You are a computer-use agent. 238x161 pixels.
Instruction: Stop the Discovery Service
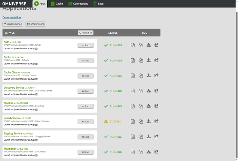(x=86, y=91)
